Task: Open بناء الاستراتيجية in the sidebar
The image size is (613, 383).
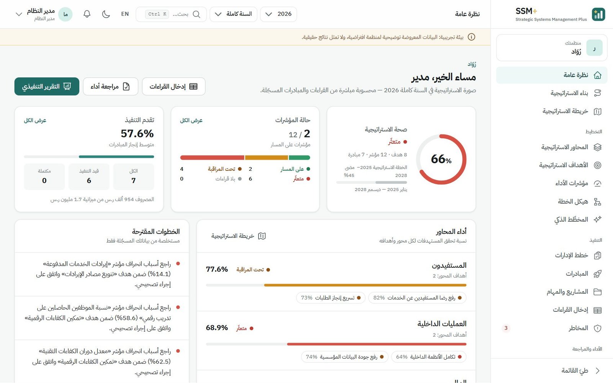Action: [552, 93]
